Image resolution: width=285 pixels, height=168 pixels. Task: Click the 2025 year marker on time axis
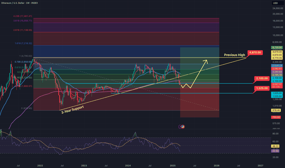(x=173, y=166)
